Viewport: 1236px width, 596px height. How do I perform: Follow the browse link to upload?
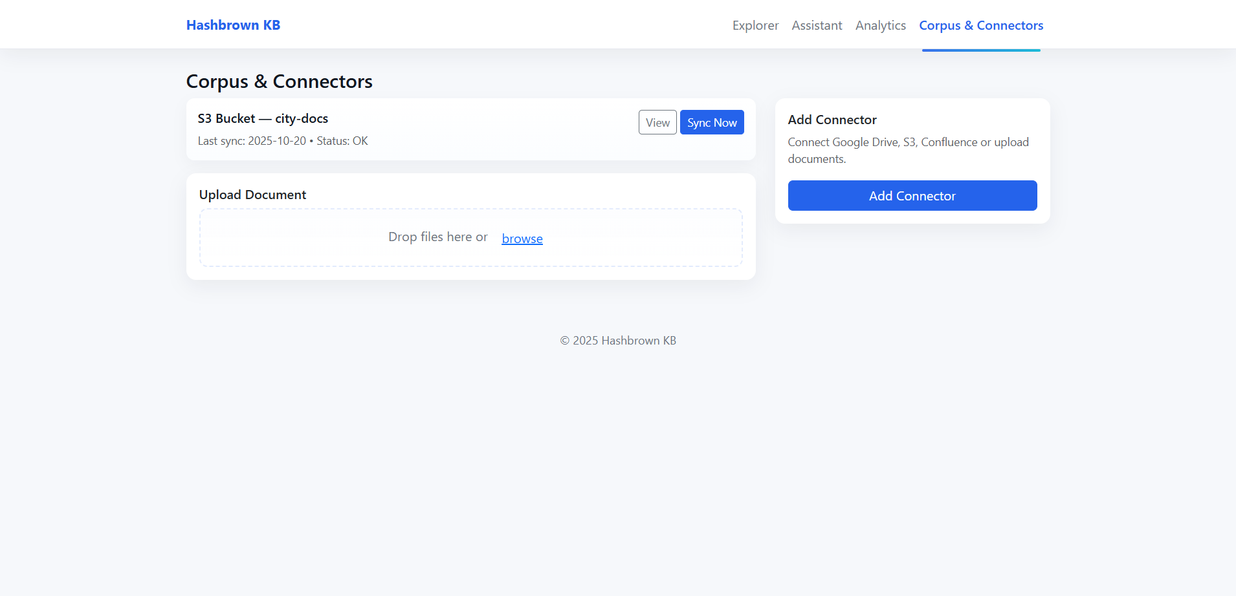click(x=522, y=239)
